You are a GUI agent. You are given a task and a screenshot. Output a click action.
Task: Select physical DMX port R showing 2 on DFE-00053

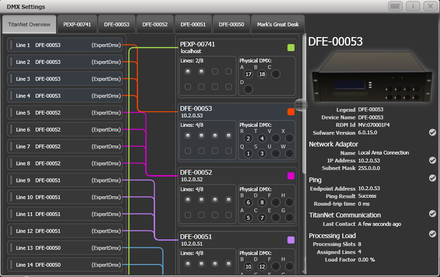(248, 138)
